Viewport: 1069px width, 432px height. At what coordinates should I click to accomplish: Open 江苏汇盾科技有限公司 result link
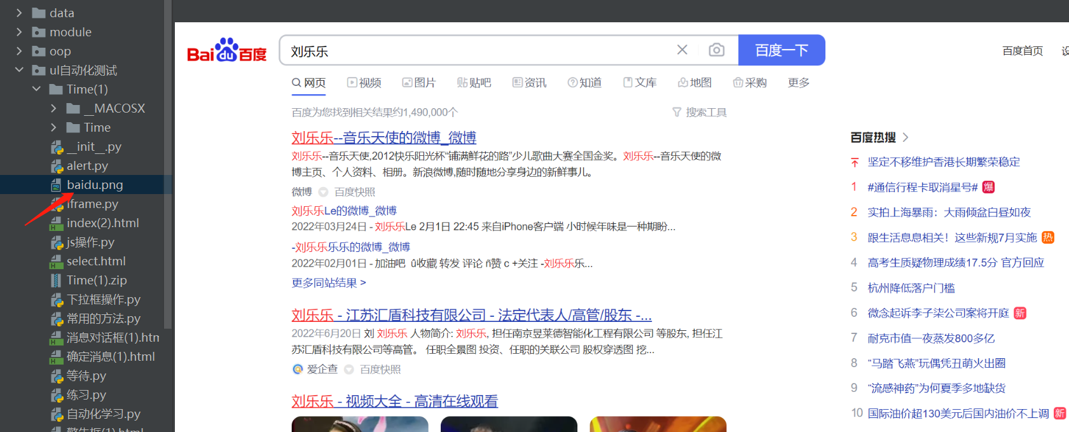(471, 315)
